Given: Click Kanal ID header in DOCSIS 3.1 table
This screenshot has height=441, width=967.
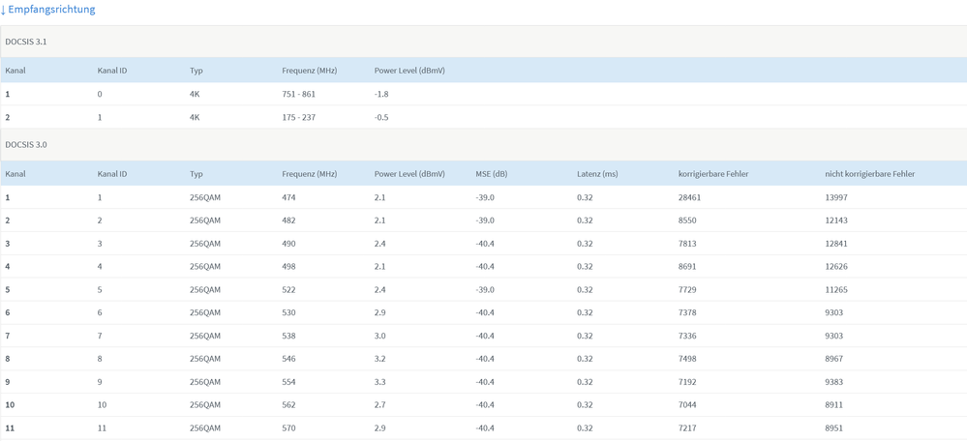Looking at the screenshot, I should click(112, 71).
